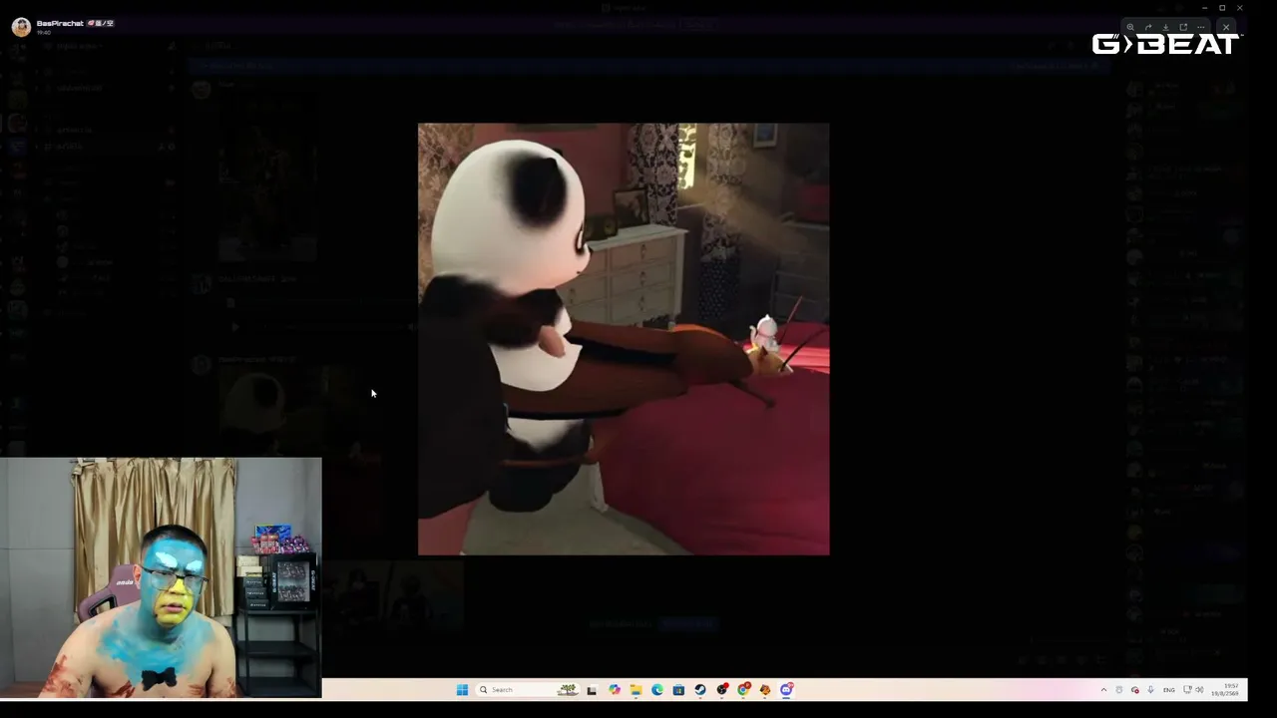Image resolution: width=1277 pixels, height=718 pixels.
Task: Open the BasPirachat uploader avatar
Action: [x=21, y=27]
